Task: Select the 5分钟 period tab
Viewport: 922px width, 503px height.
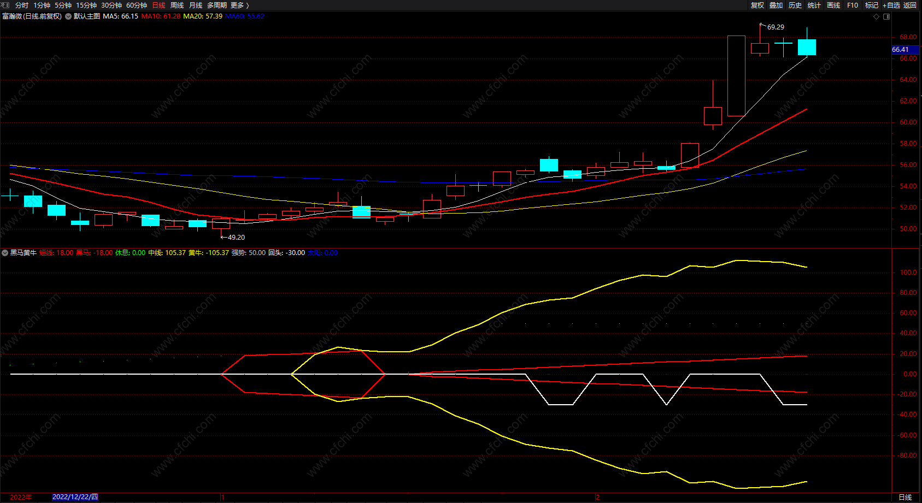Action: click(x=63, y=5)
